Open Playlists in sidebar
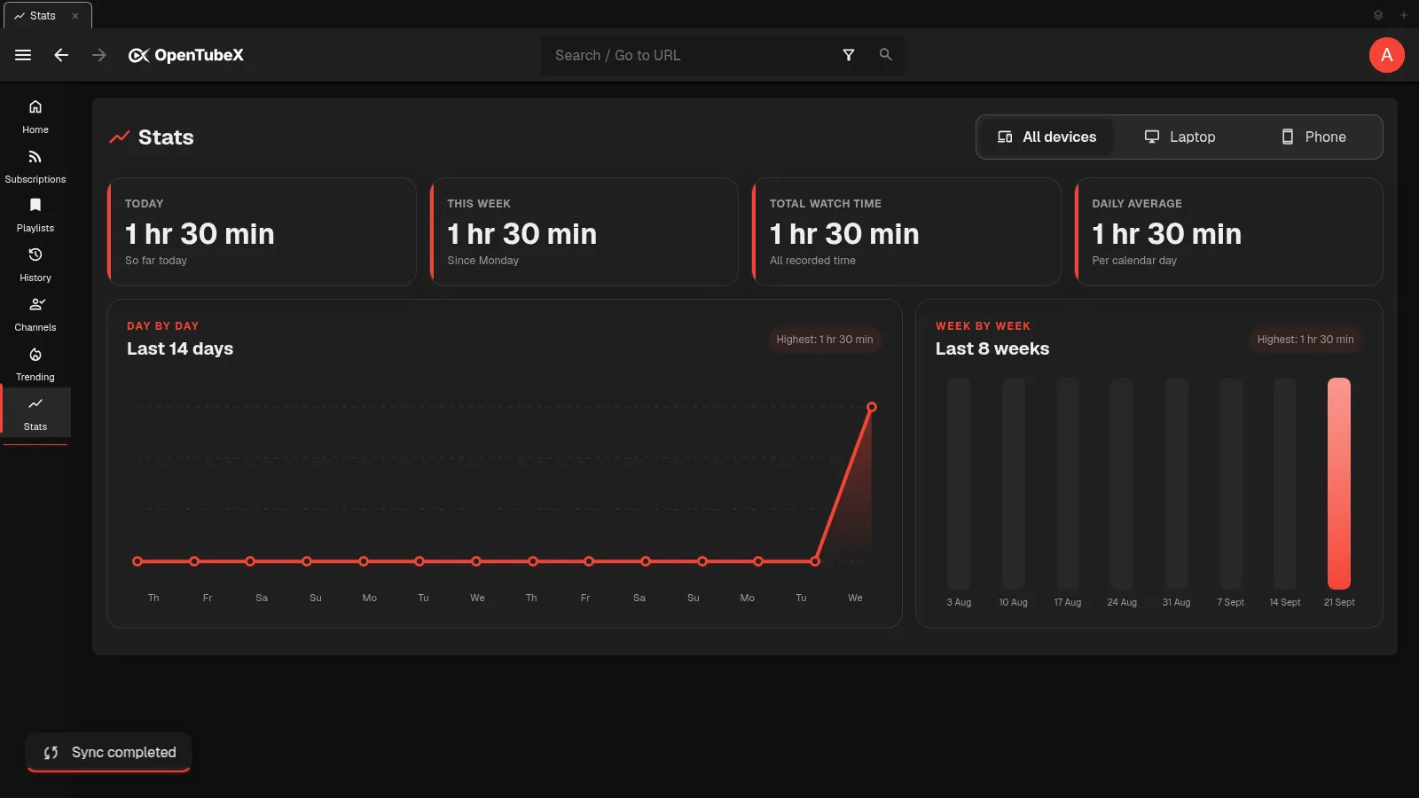 35,215
